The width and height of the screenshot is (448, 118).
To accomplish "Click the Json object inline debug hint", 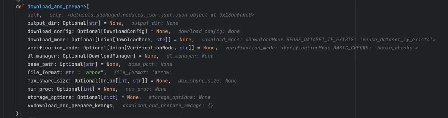I will (x=152, y=15).
